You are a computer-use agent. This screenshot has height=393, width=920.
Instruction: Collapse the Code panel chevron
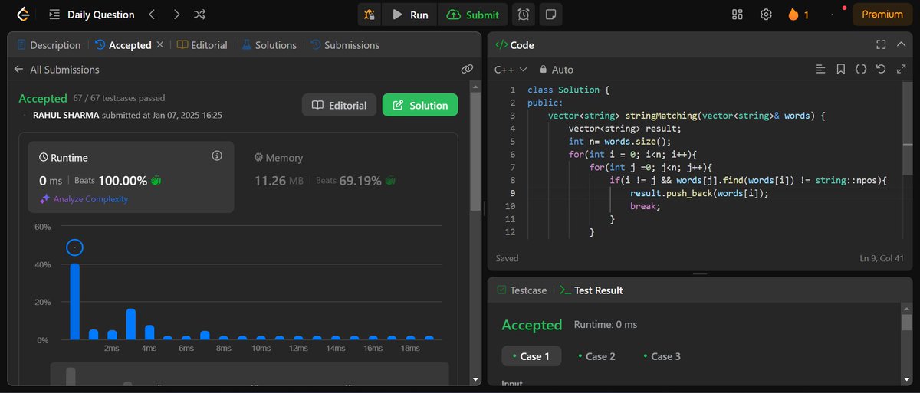901,45
